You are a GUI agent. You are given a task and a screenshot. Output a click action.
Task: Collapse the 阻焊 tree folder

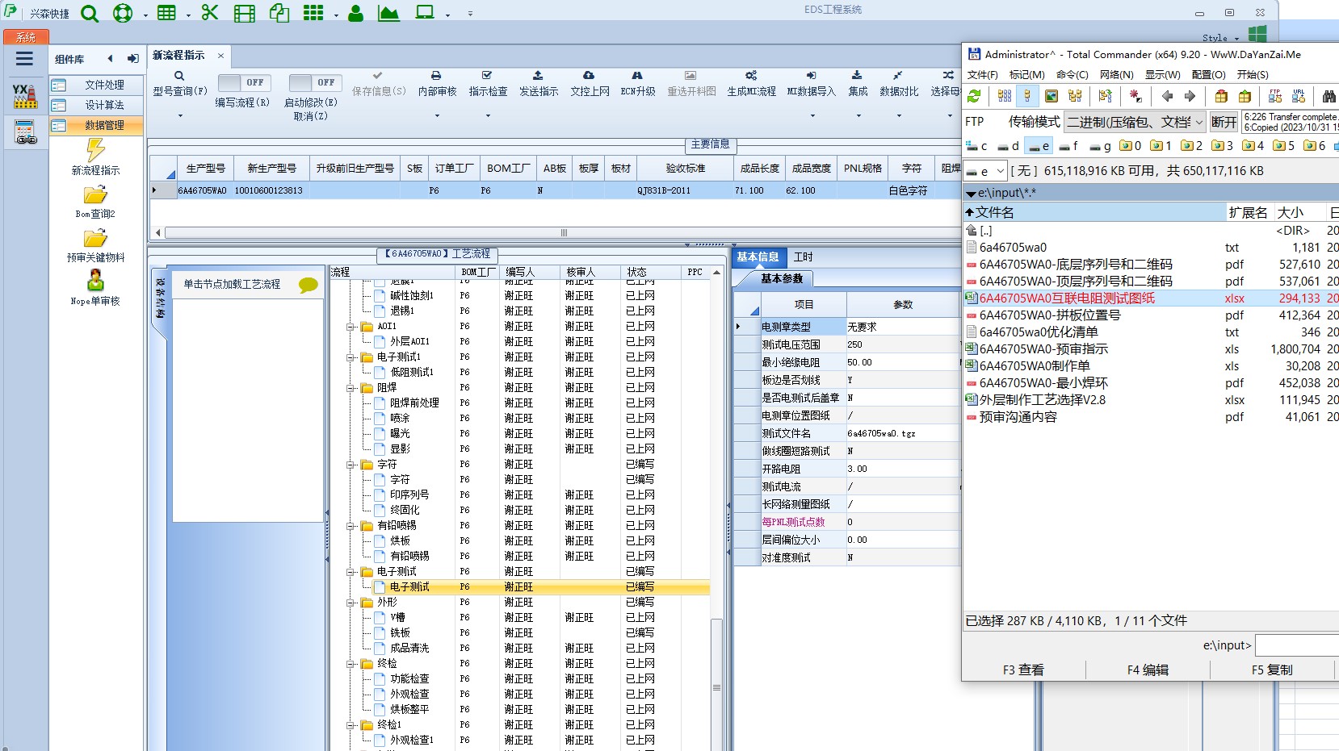351,388
